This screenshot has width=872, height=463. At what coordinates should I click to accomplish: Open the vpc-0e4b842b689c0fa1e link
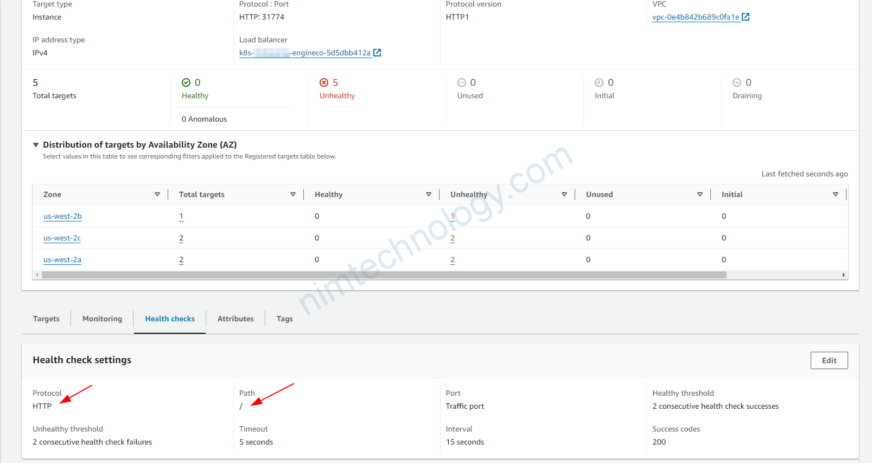click(x=696, y=17)
